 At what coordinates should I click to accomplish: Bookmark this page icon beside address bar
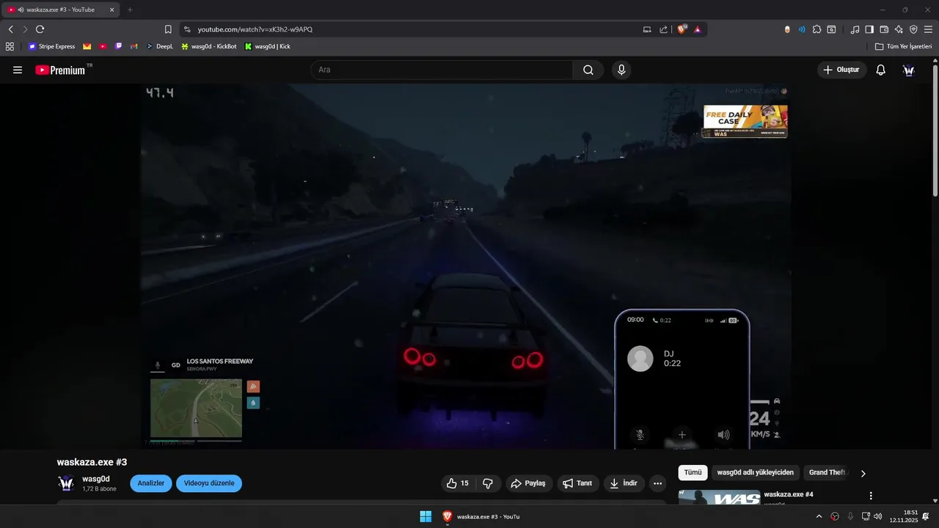pos(168,29)
